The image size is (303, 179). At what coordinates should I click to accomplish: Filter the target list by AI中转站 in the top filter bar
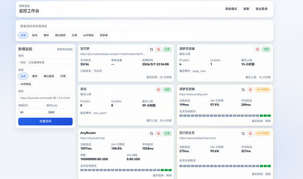(x=88, y=35)
